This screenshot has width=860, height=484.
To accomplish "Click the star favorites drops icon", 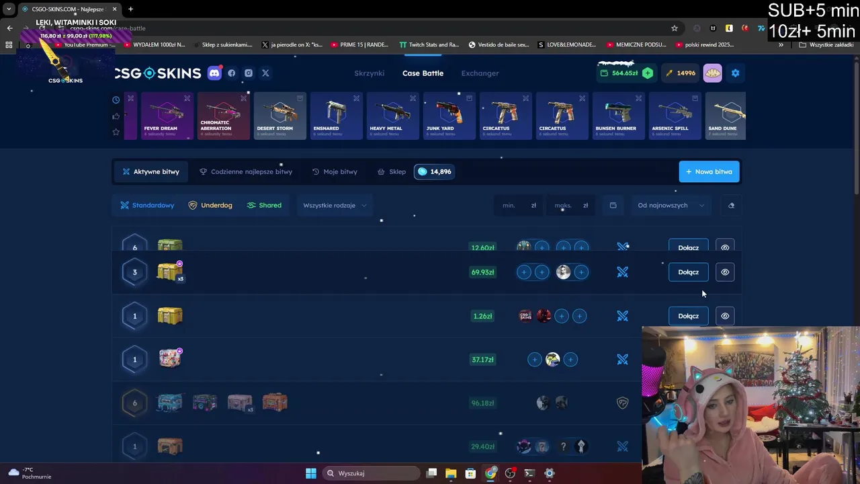I will [116, 132].
